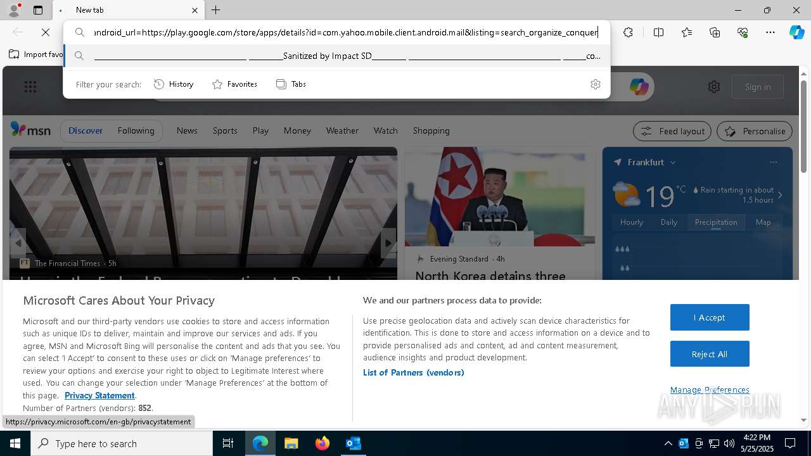Open the Weather menu item

342,130
